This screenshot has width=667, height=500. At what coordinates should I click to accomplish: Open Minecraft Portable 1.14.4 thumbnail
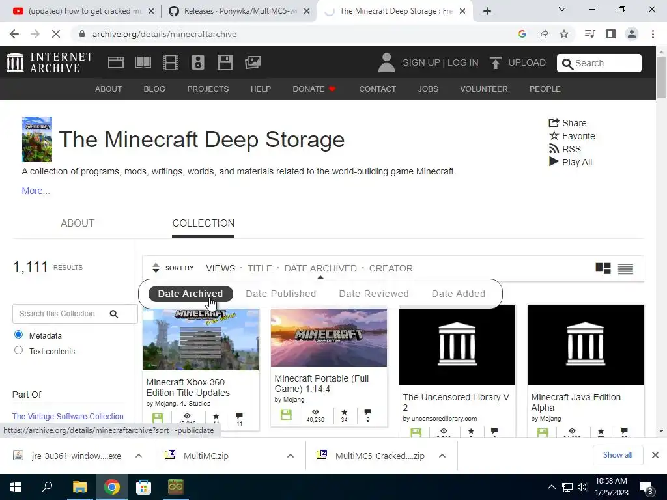point(329,338)
